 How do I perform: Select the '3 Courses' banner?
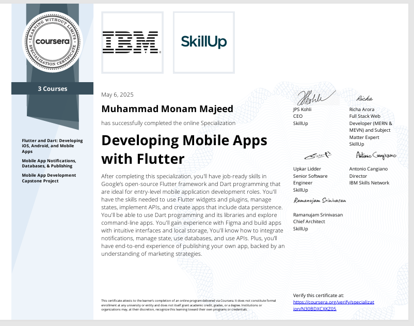point(52,88)
